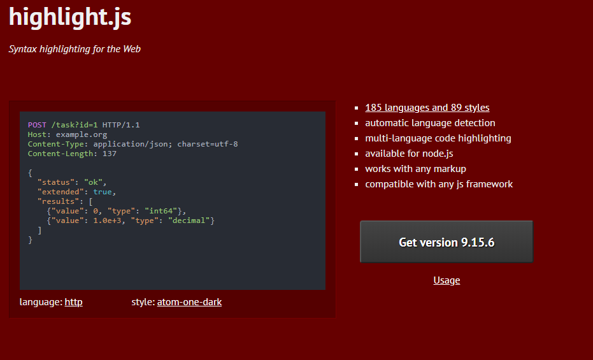The width and height of the screenshot is (593, 360).
Task: Click 'HTTP/1.1' in the request line
Action: coord(121,125)
